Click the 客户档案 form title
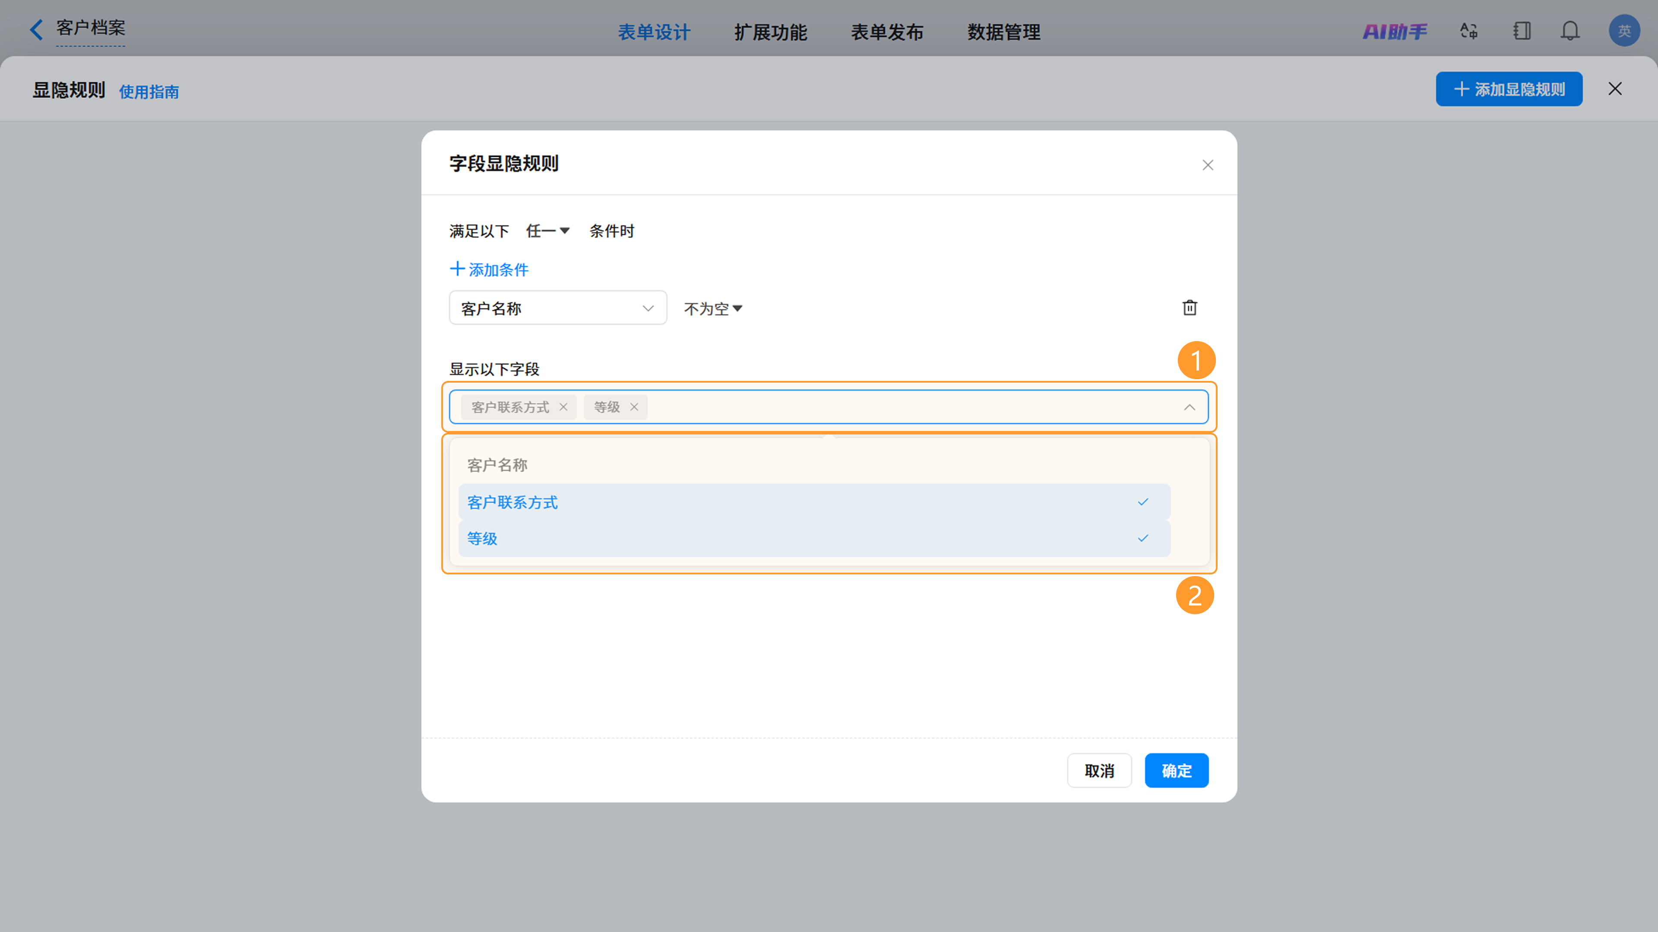1658x932 pixels. (91, 28)
